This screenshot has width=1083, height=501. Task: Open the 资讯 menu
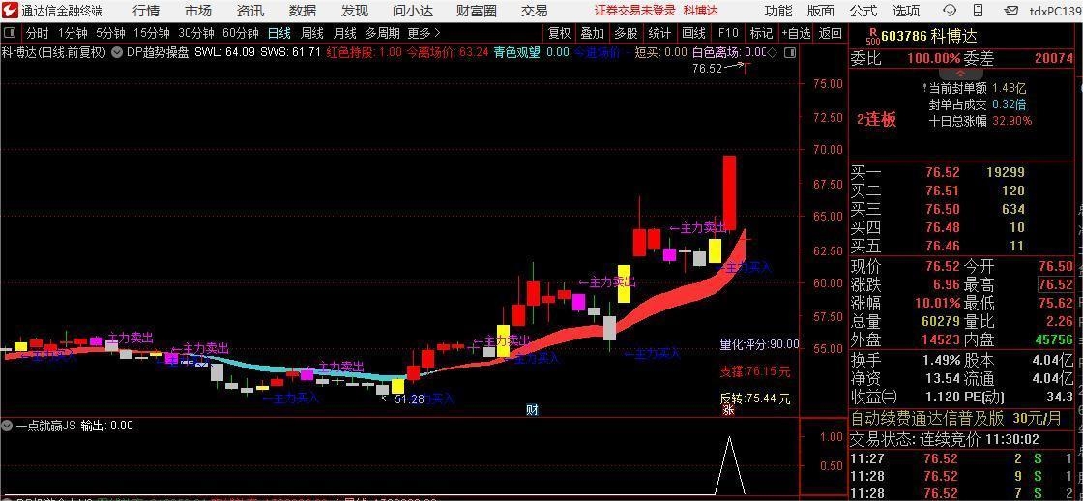(250, 11)
